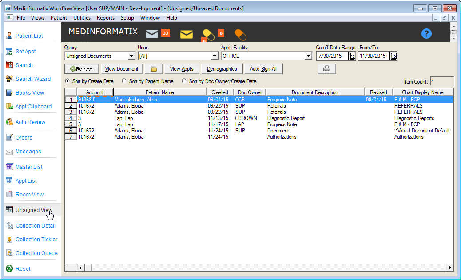Open the Views menu

tap(38, 18)
